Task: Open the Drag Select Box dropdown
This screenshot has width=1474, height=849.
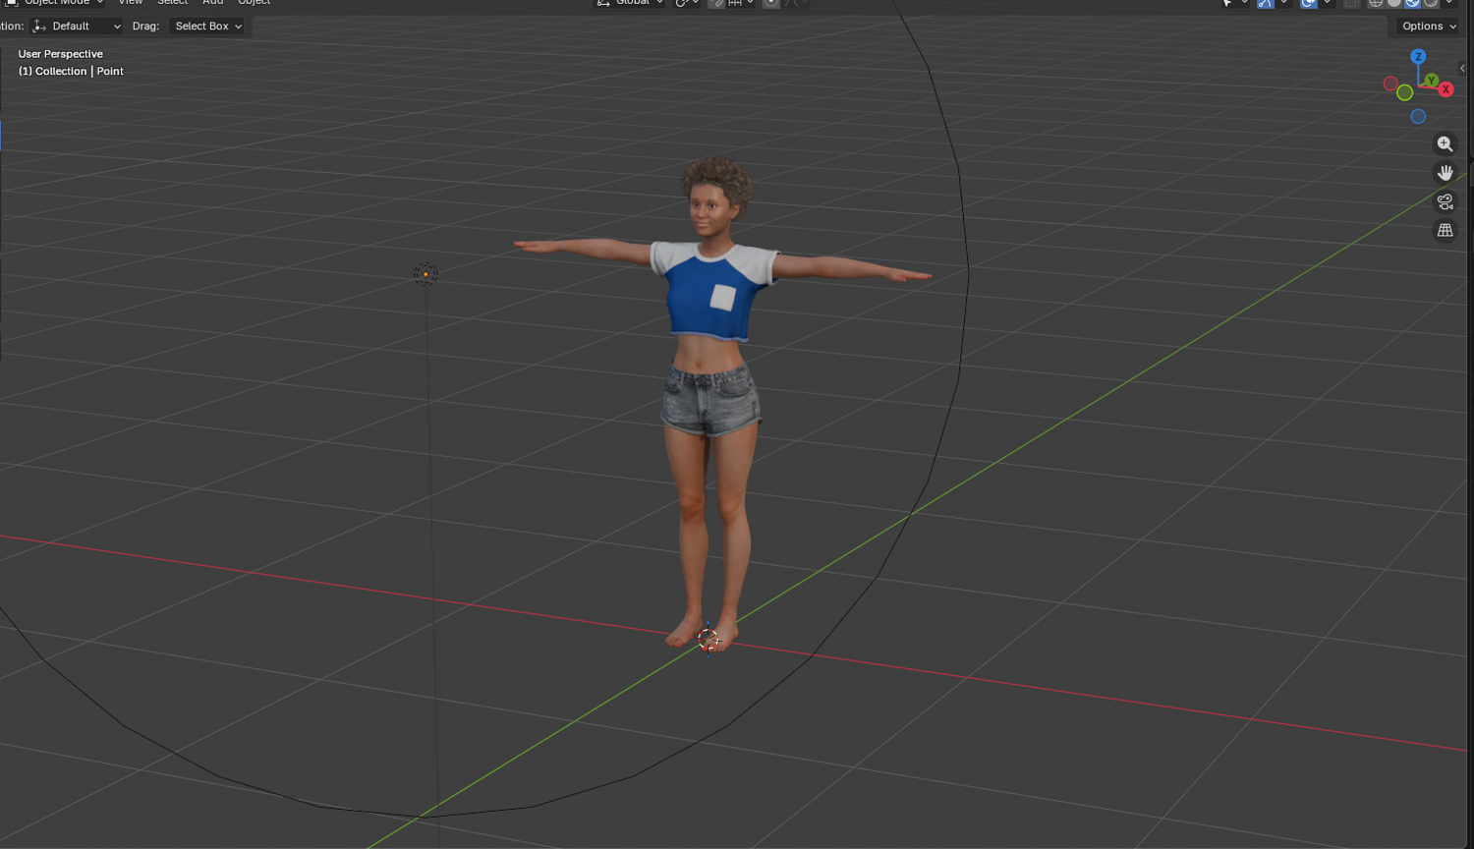Action: coord(207,27)
